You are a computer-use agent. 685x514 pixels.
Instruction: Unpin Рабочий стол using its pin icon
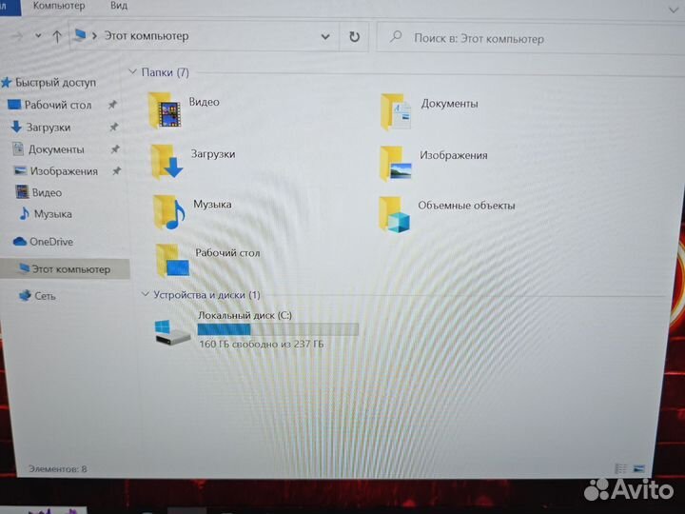click(112, 105)
